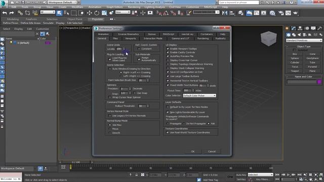Enable Auto Window/Crossing by Direction
Image resolution: width=324 pixels, height=182 pixels.
(110, 69)
